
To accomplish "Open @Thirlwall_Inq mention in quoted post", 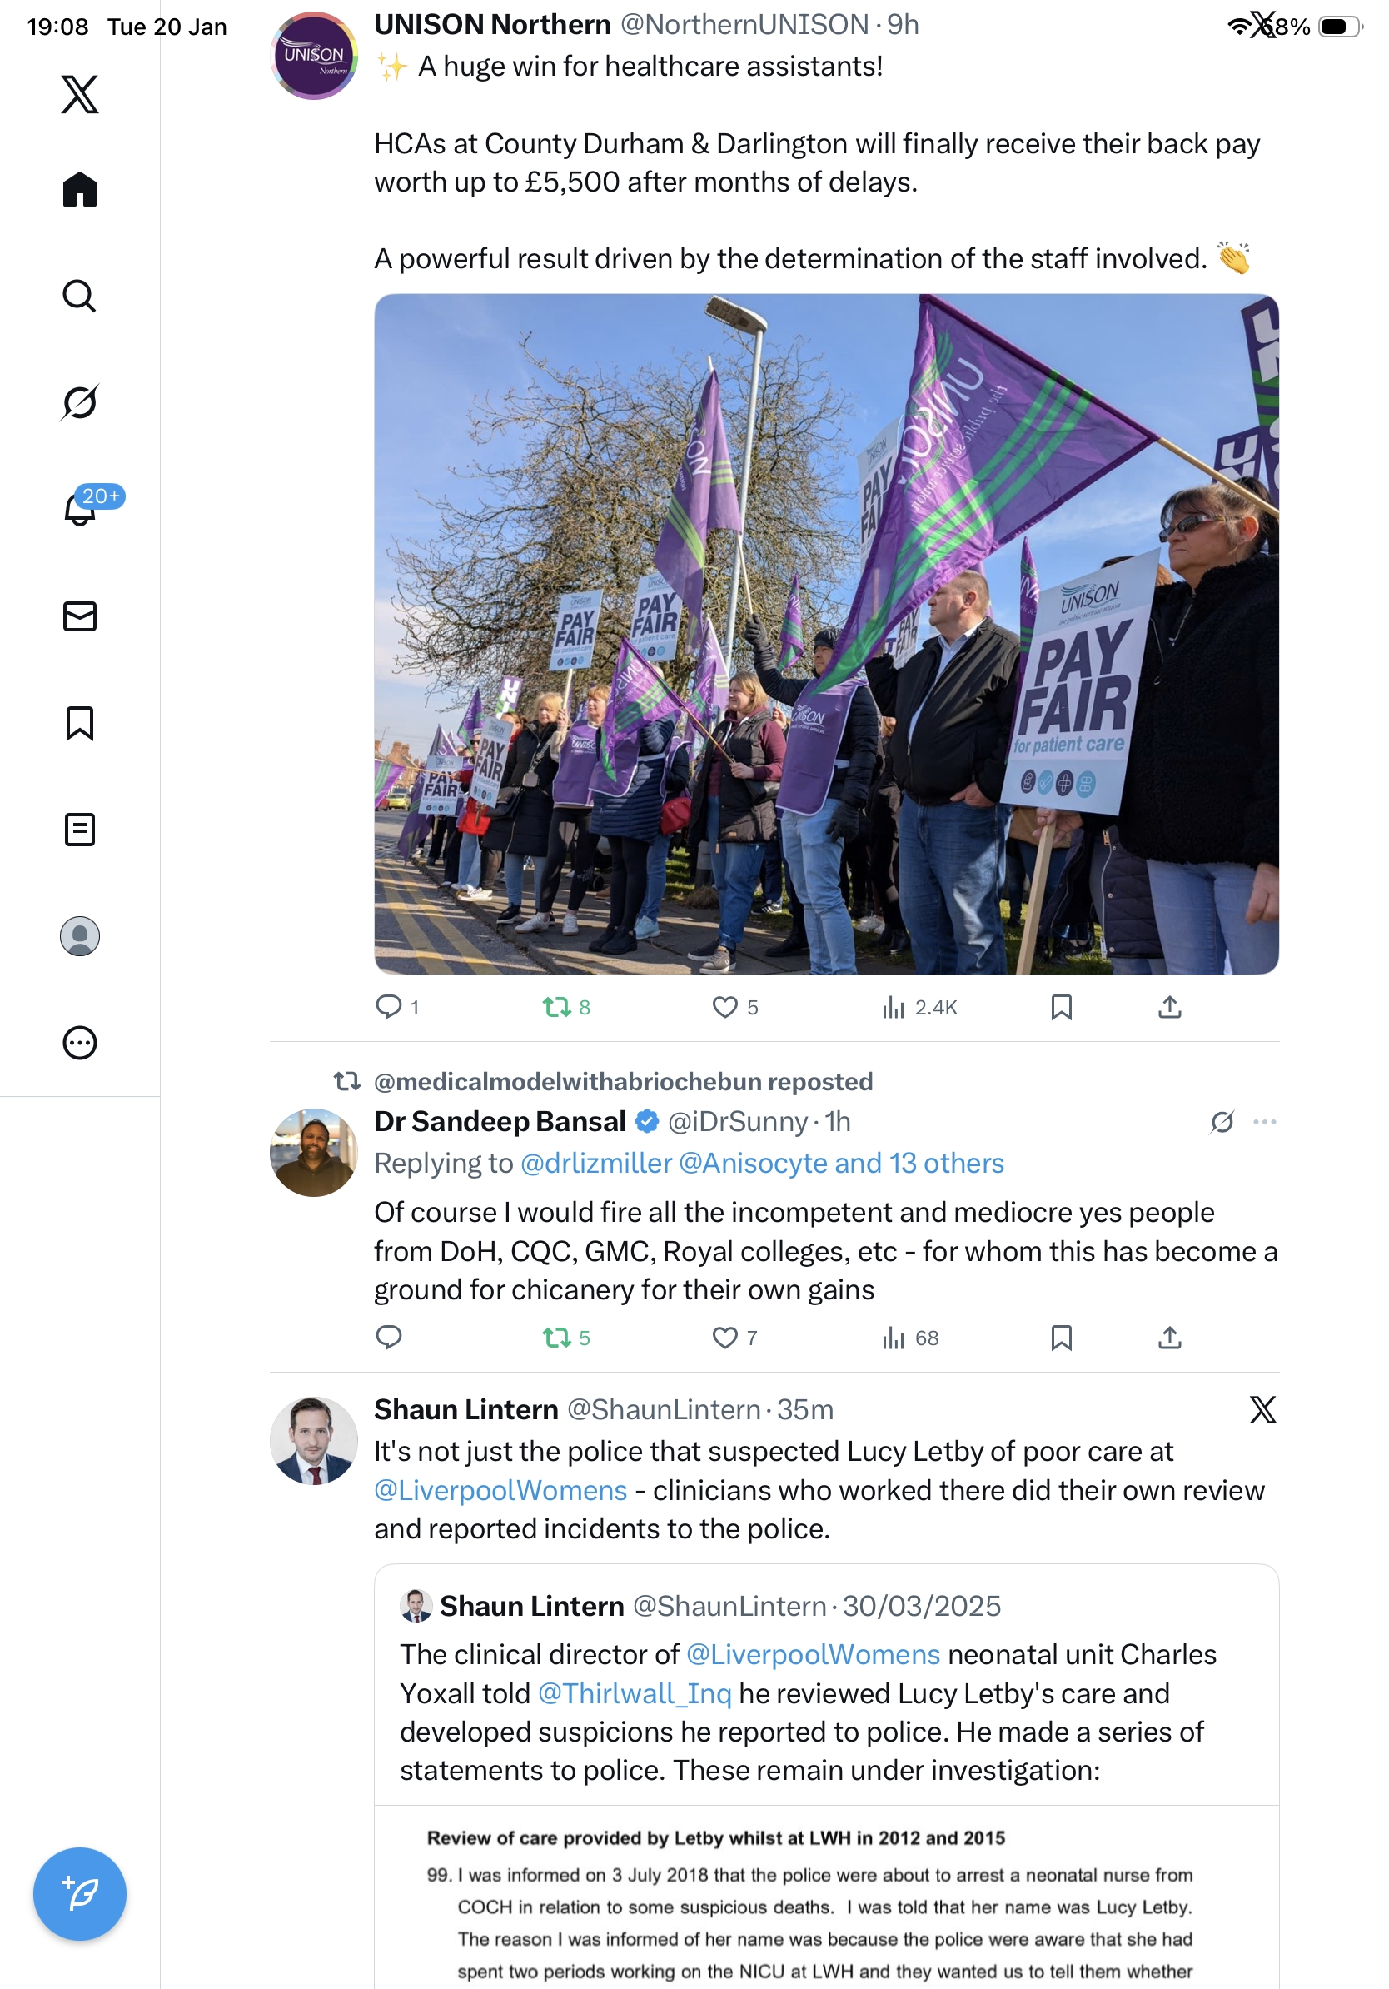I will (634, 1692).
